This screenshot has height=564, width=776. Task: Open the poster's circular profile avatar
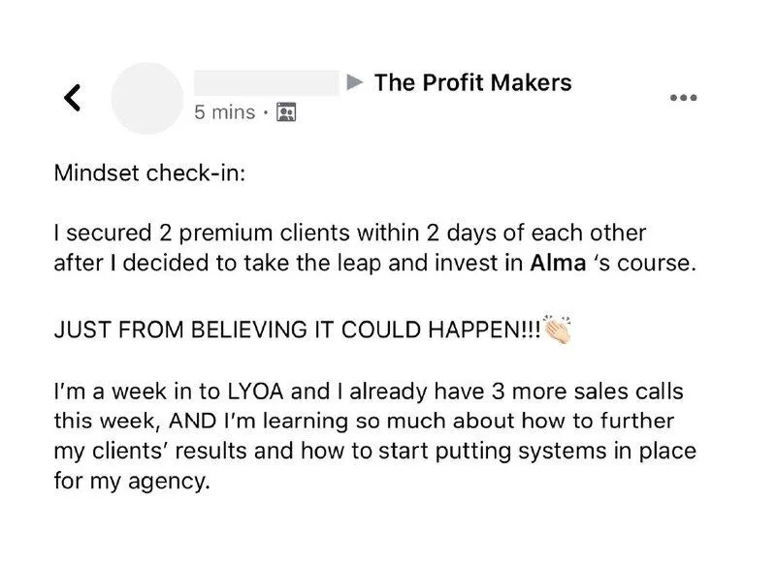(147, 99)
